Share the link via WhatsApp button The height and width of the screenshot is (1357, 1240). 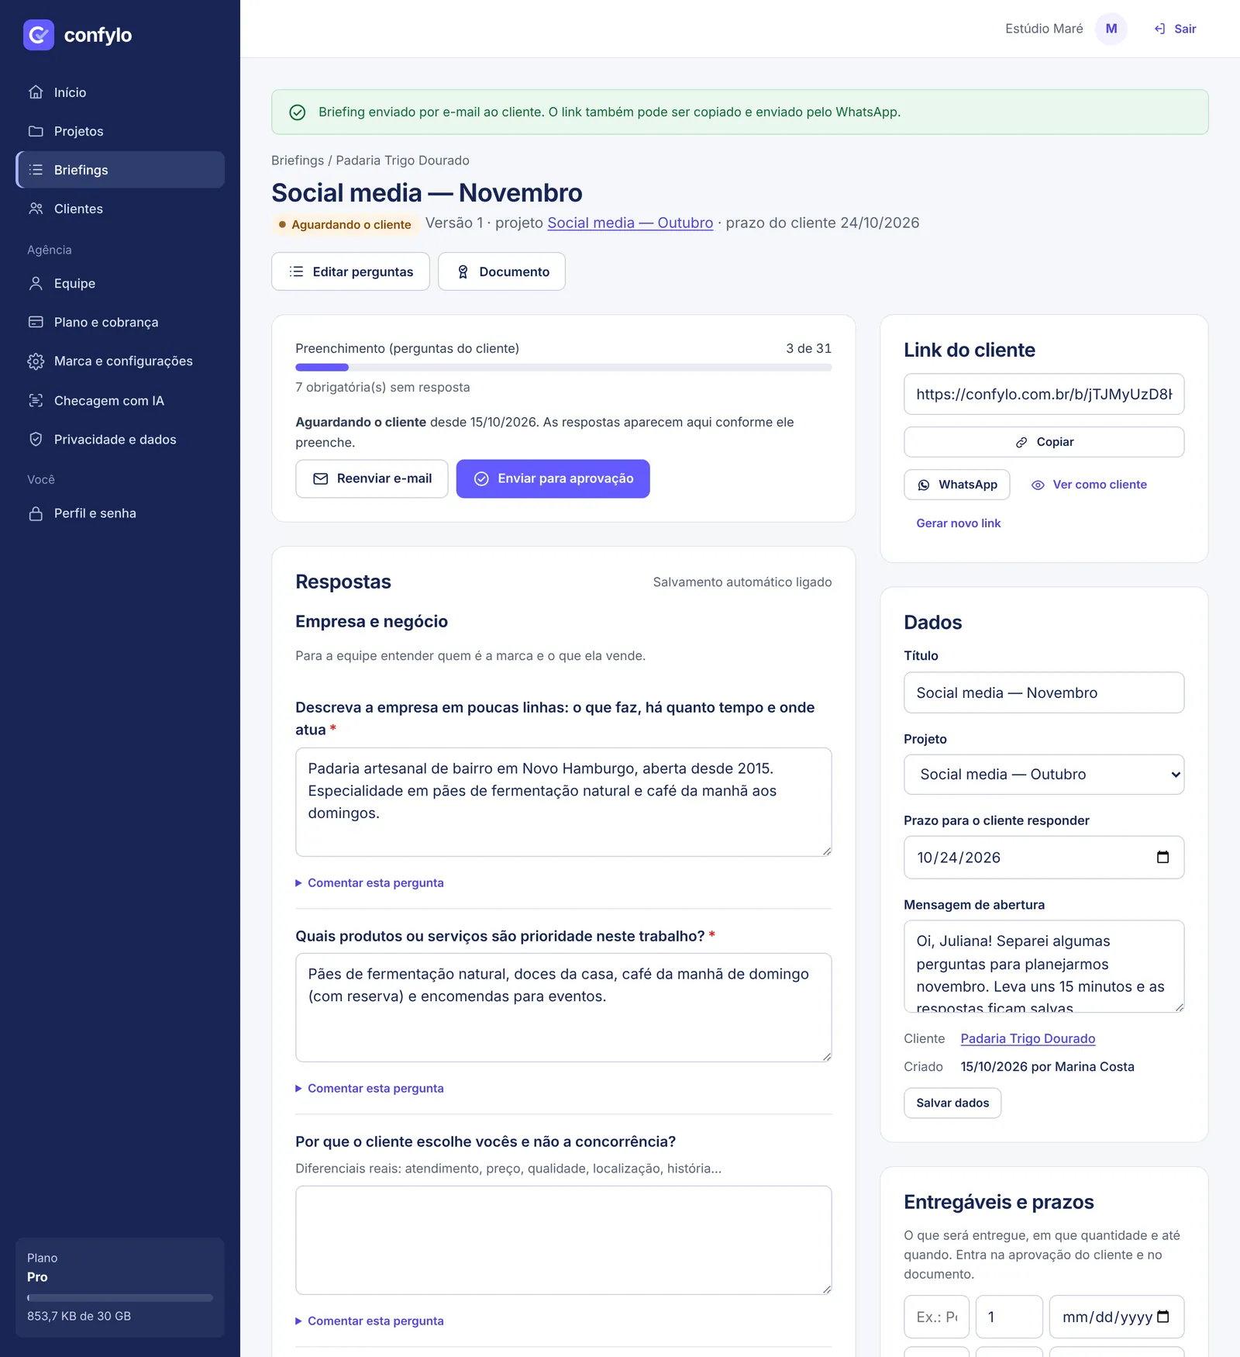coord(957,485)
